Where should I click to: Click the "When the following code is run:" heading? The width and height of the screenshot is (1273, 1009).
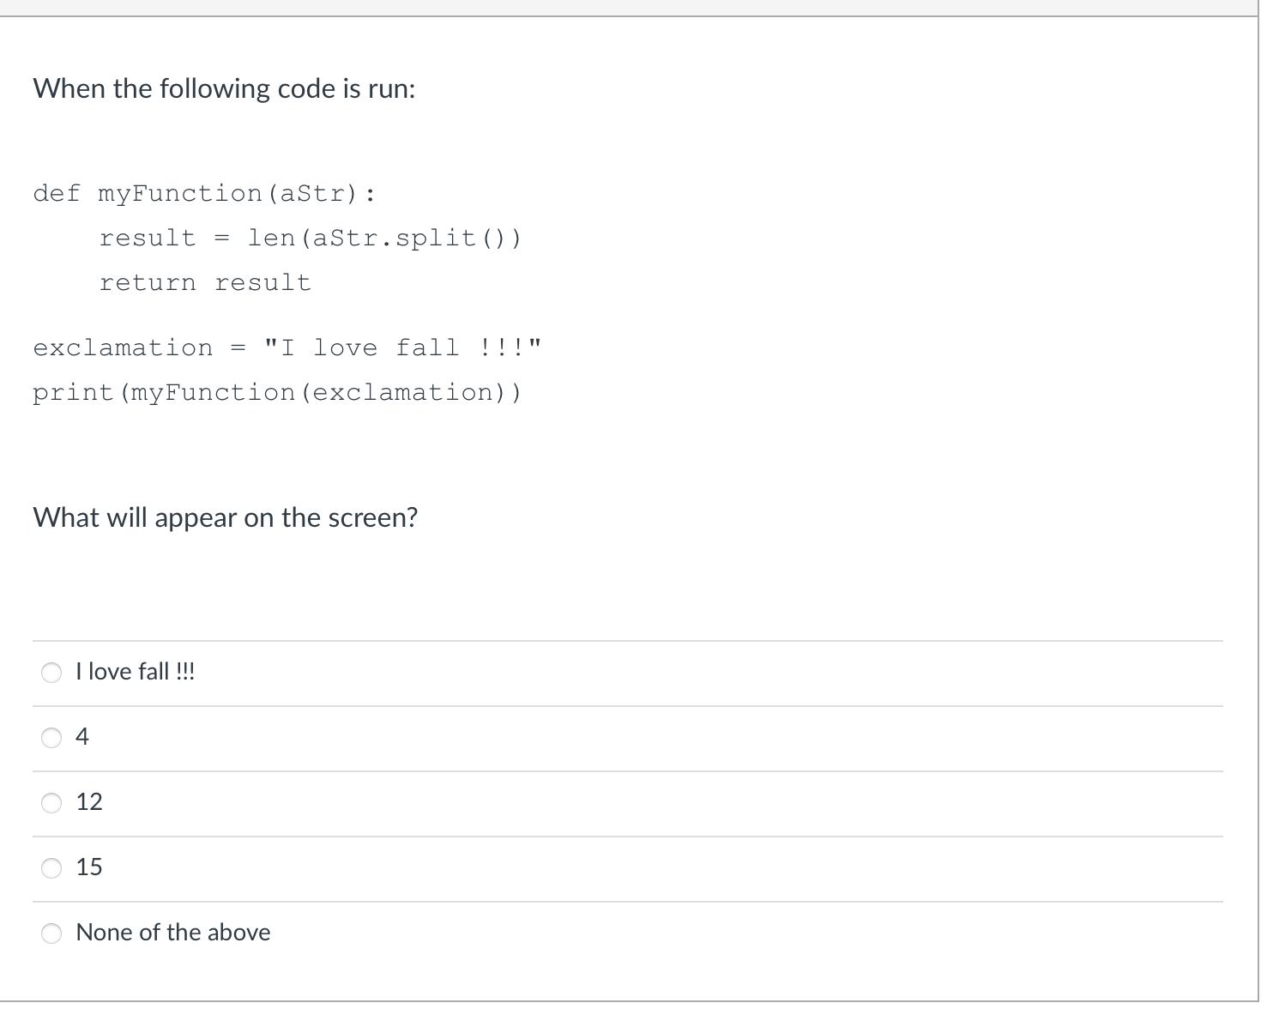(x=224, y=89)
